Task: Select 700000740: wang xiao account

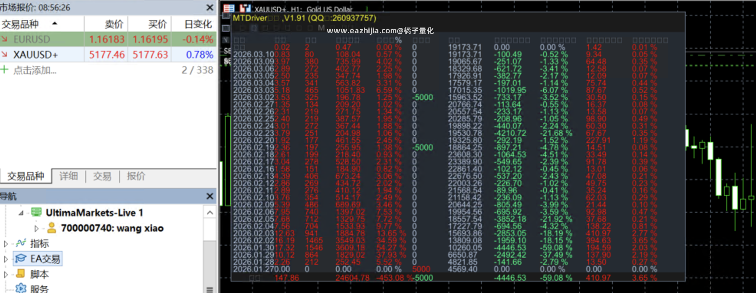Action: 112,228
